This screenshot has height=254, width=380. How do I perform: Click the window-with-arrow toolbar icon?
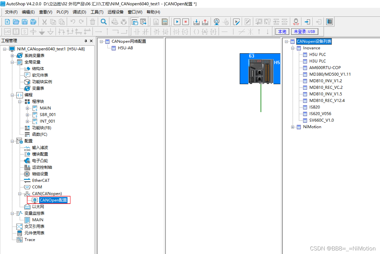[143, 22]
